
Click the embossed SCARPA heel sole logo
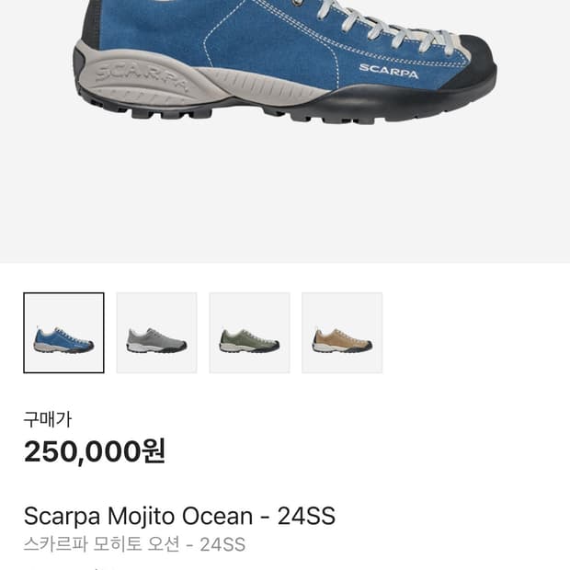[x=142, y=77]
